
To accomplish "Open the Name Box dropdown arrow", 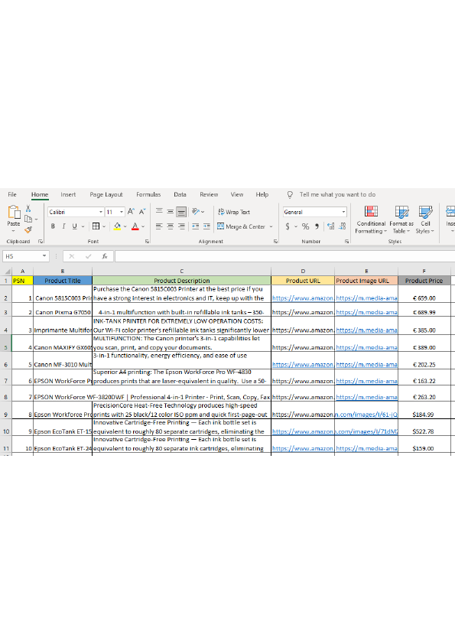I will pyautogui.click(x=44, y=256).
